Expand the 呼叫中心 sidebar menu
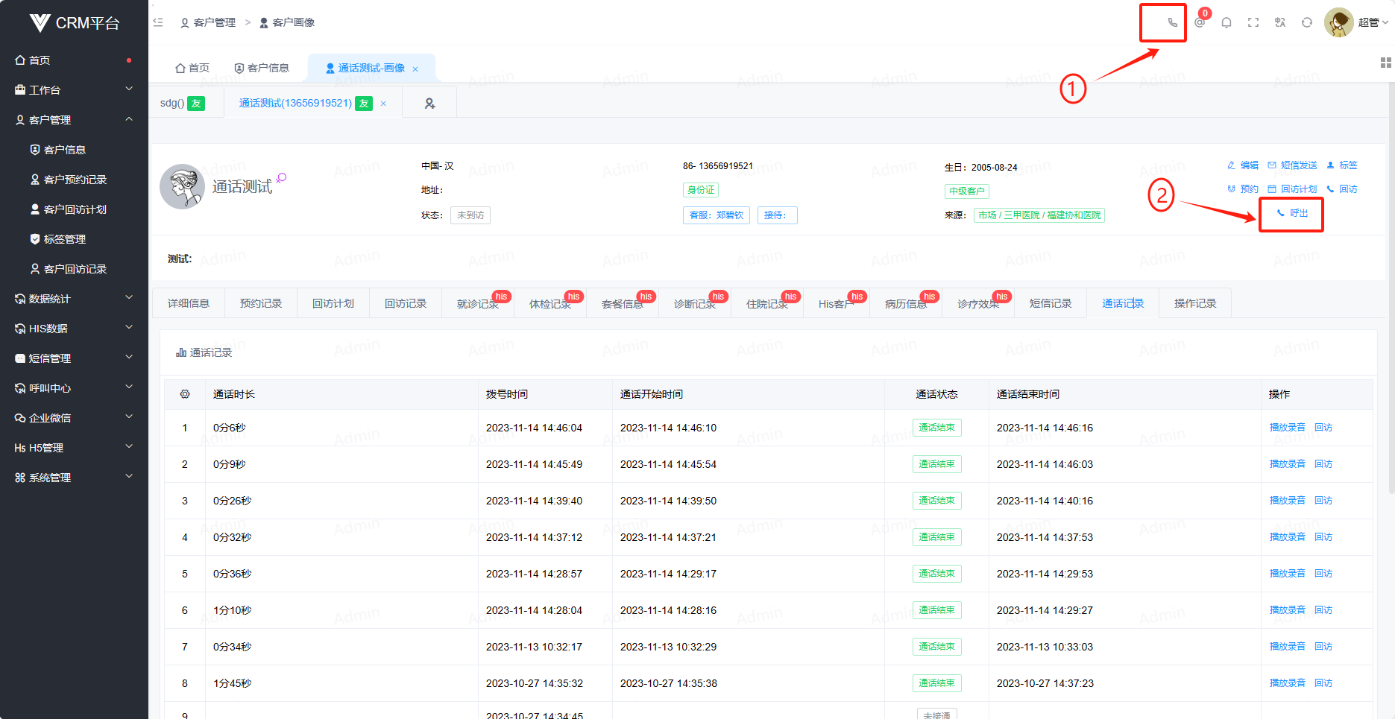The height and width of the screenshot is (719, 1395). pyautogui.click(x=74, y=387)
